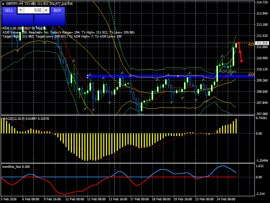270x203 pixels.
Task: Click the 13 Feb 16:00 time label
Action: pyautogui.click(x=118, y=199)
